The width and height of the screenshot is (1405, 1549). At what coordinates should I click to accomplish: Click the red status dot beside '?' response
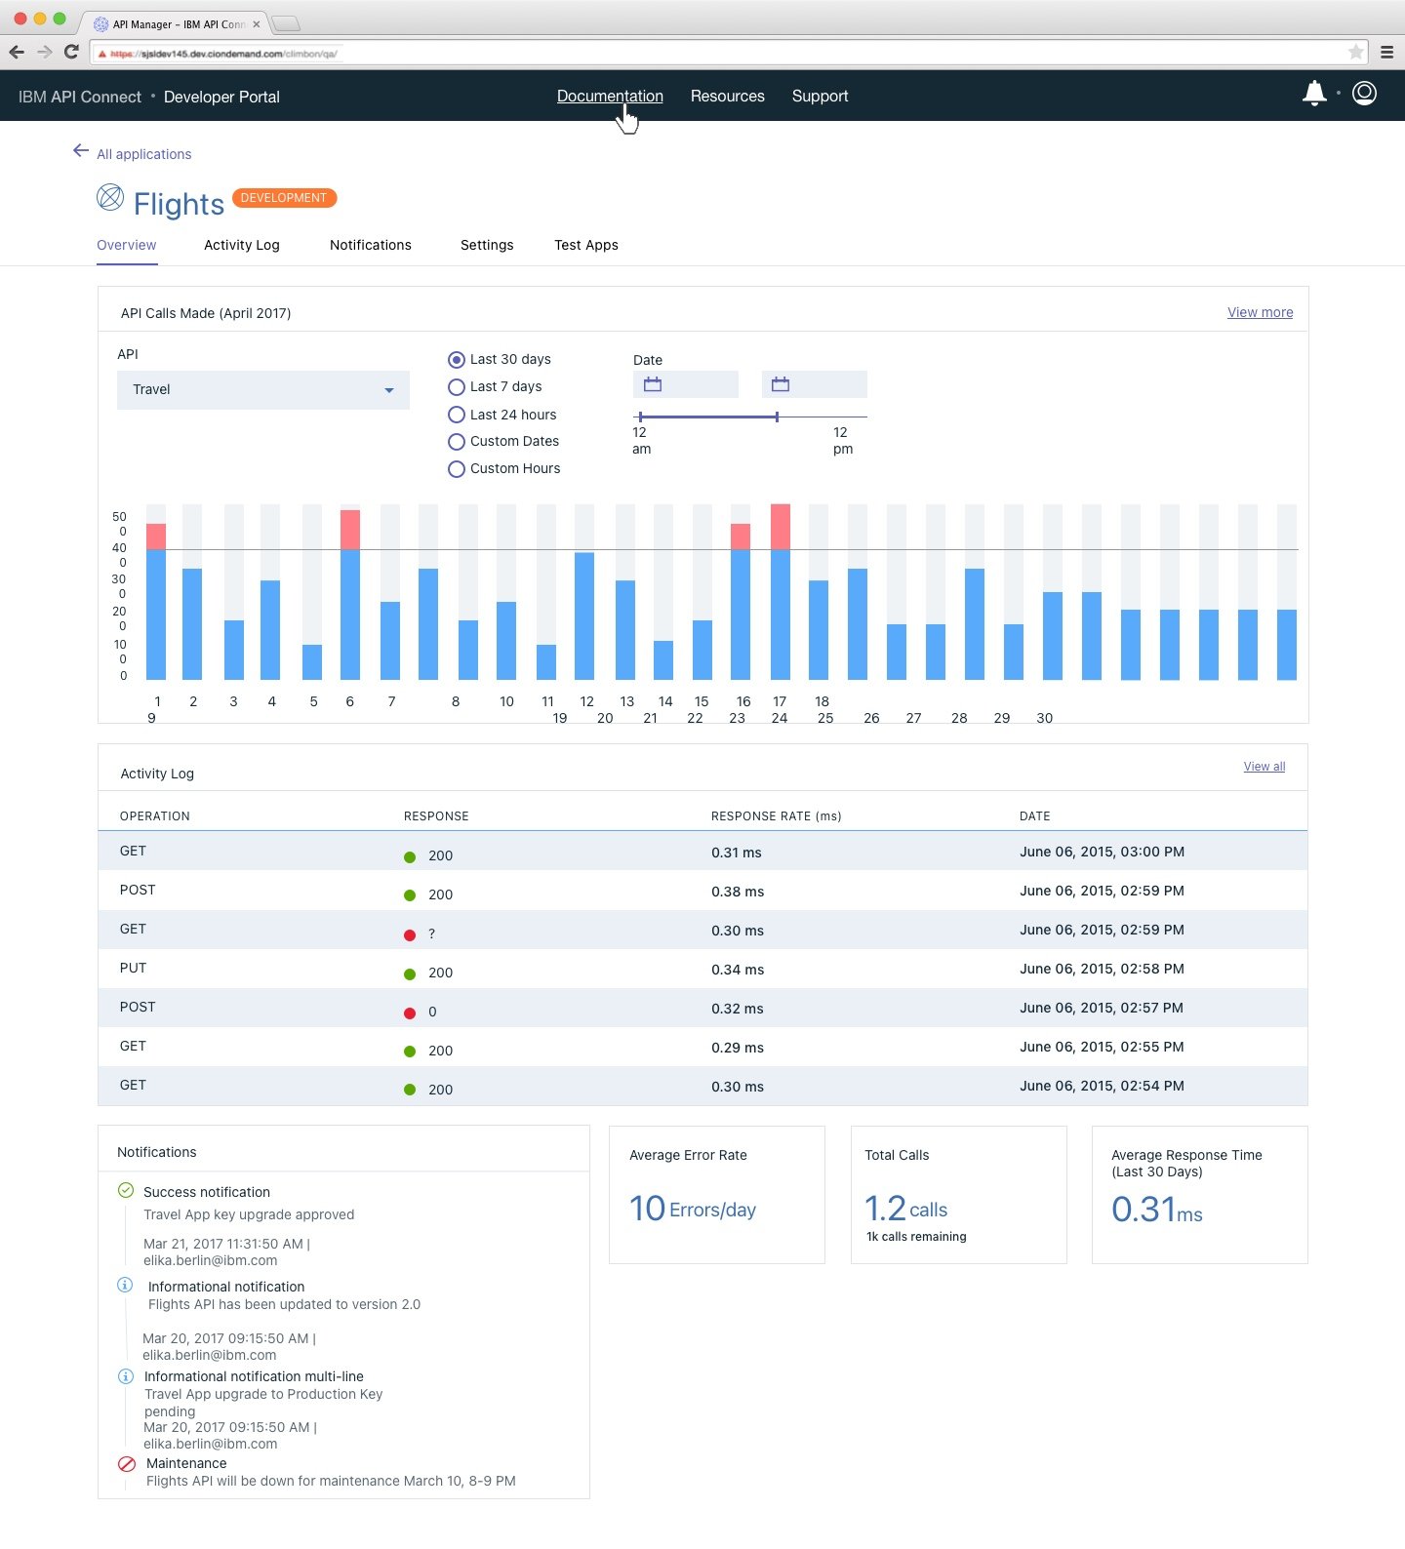coord(410,935)
